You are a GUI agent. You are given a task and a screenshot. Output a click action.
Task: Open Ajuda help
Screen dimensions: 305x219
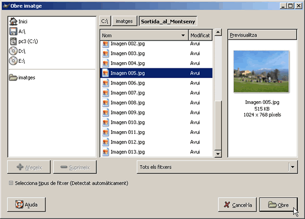[26, 205]
